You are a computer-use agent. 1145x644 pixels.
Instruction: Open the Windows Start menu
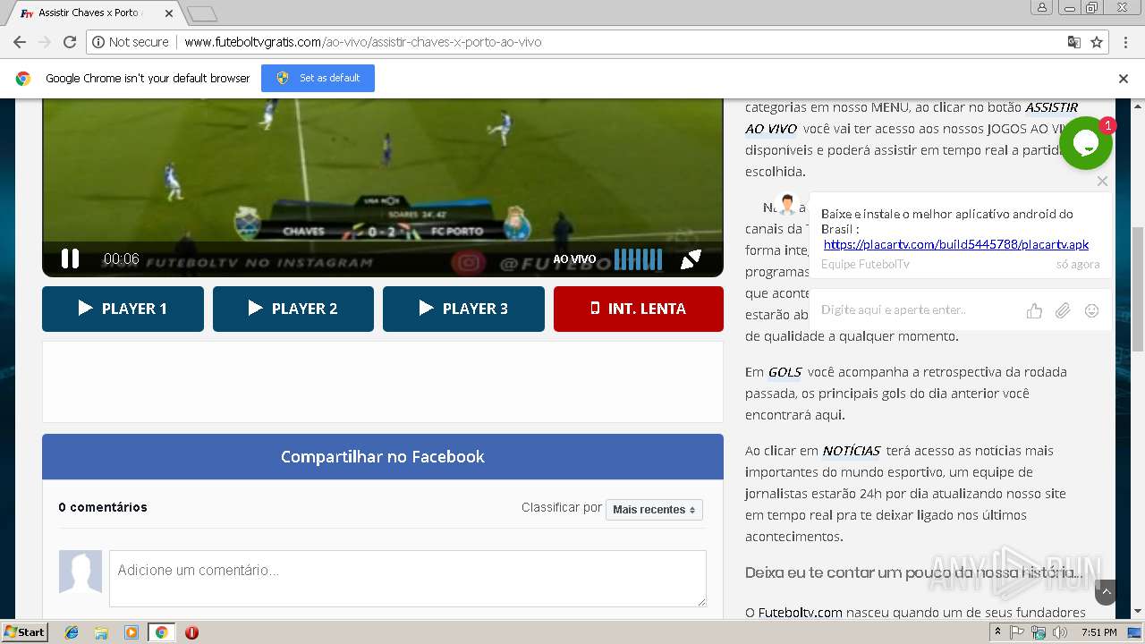(x=25, y=632)
